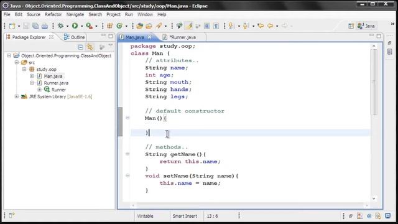Screen dimensions: 398x224
Task: Select the Java perspective button
Action: point(366,26)
